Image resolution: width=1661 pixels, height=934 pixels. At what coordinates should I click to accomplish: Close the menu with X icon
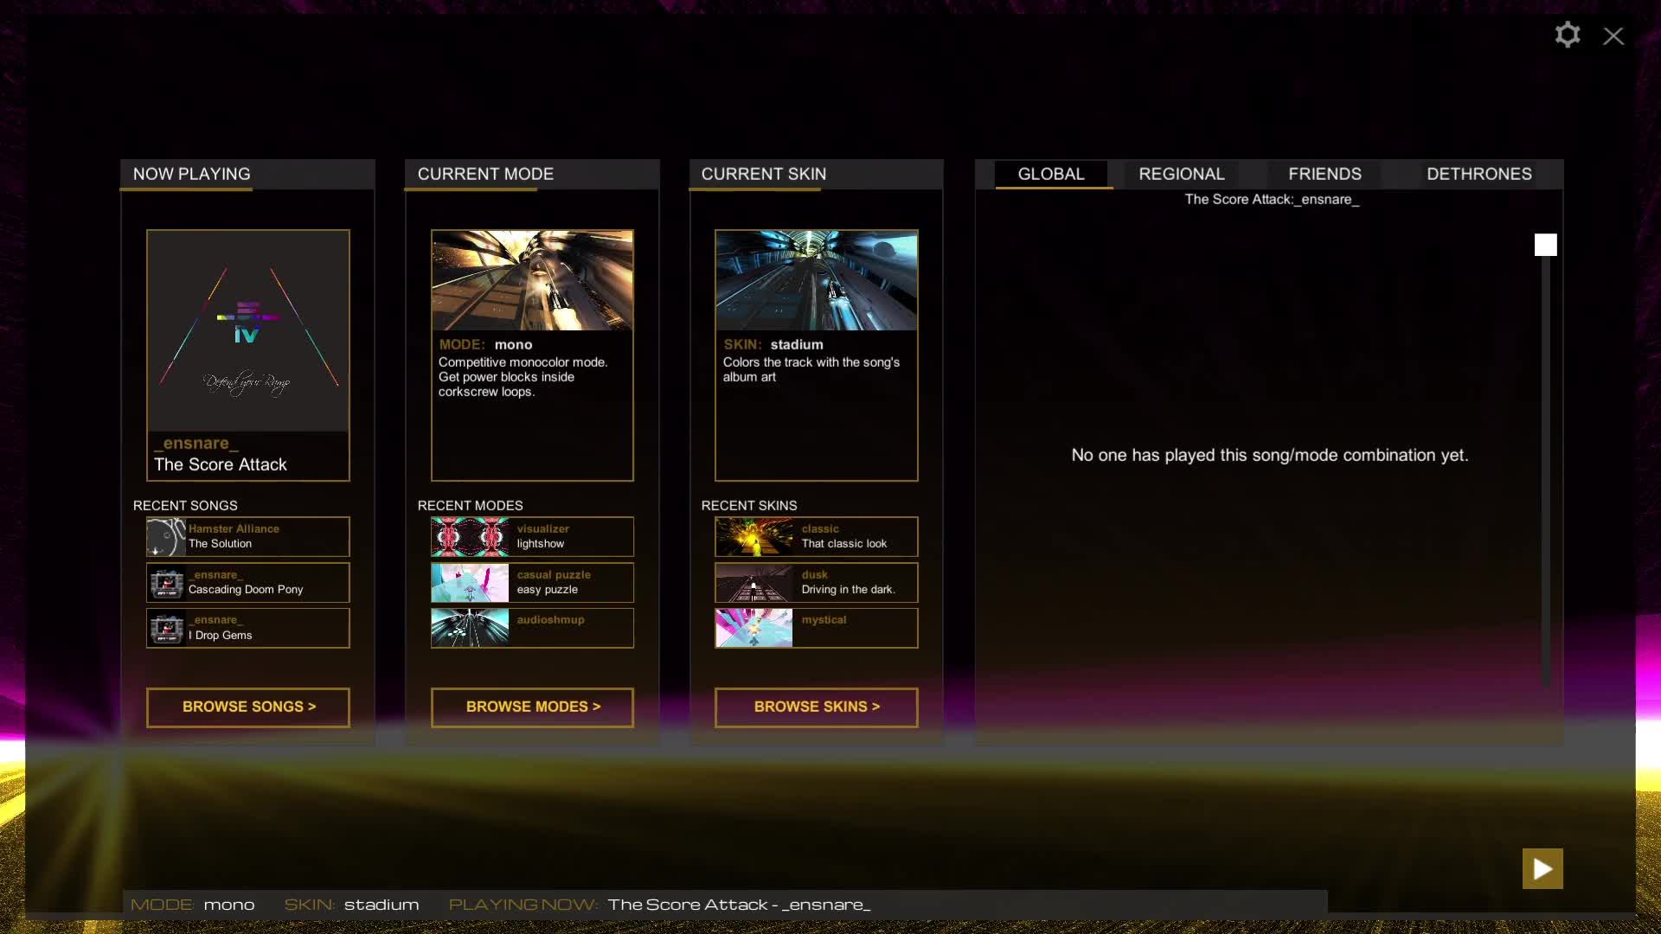point(1613,36)
